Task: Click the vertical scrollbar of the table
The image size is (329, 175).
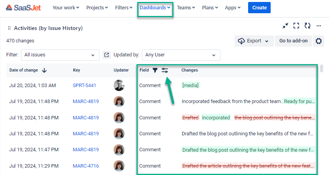Action: point(322,69)
